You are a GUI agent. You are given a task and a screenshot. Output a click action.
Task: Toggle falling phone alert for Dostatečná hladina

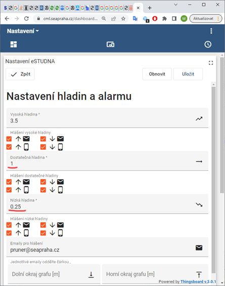(43, 190)
